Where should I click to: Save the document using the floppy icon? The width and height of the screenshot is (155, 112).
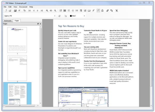pos(15,11)
